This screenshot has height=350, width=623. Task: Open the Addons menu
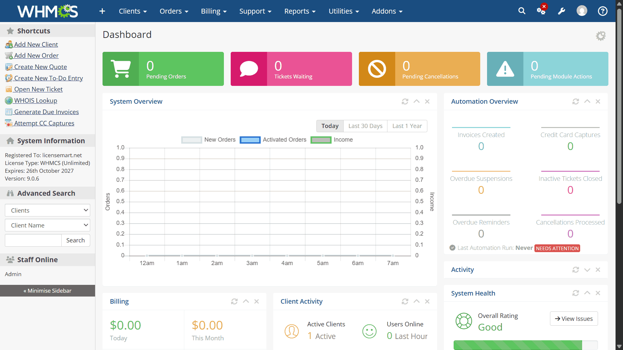387,11
